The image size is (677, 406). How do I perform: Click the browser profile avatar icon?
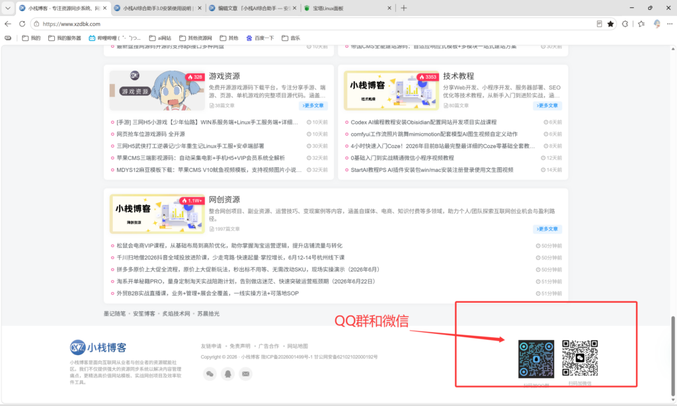pos(657,24)
